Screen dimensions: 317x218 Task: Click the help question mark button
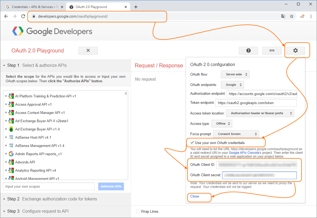(248, 51)
